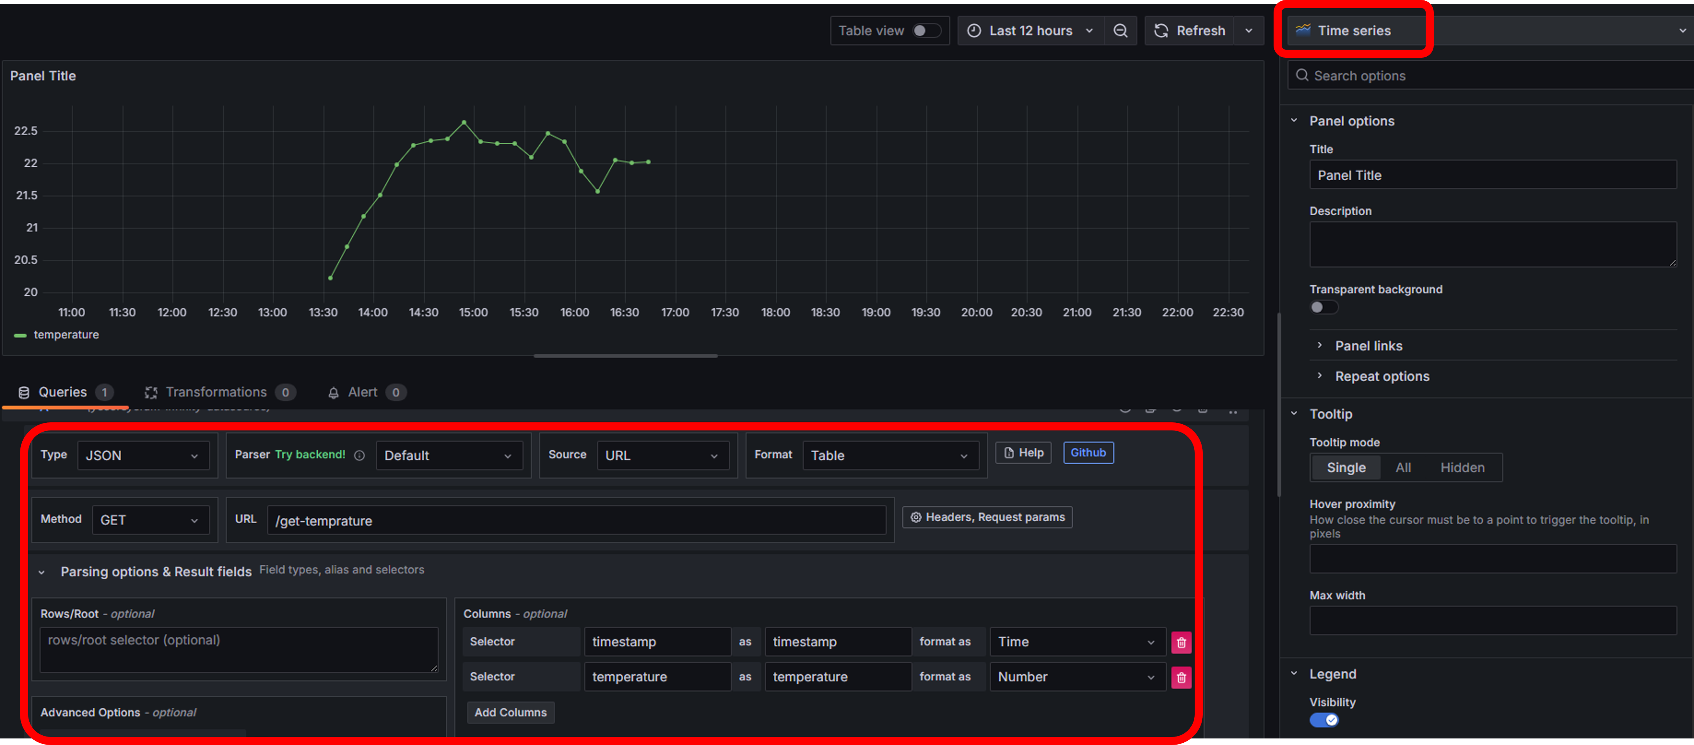Click the Add Columns button

(x=510, y=712)
